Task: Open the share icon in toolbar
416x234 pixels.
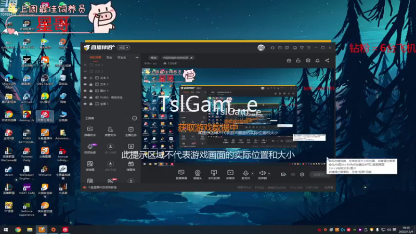Action: coord(327,60)
